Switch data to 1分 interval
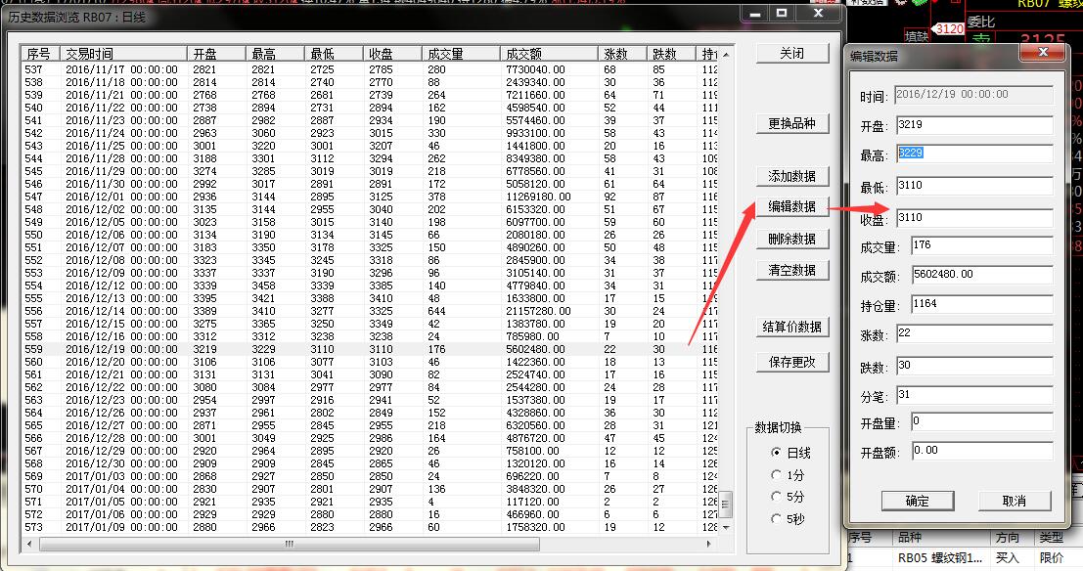Viewport: 1083px width, 571px height. tap(777, 475)
